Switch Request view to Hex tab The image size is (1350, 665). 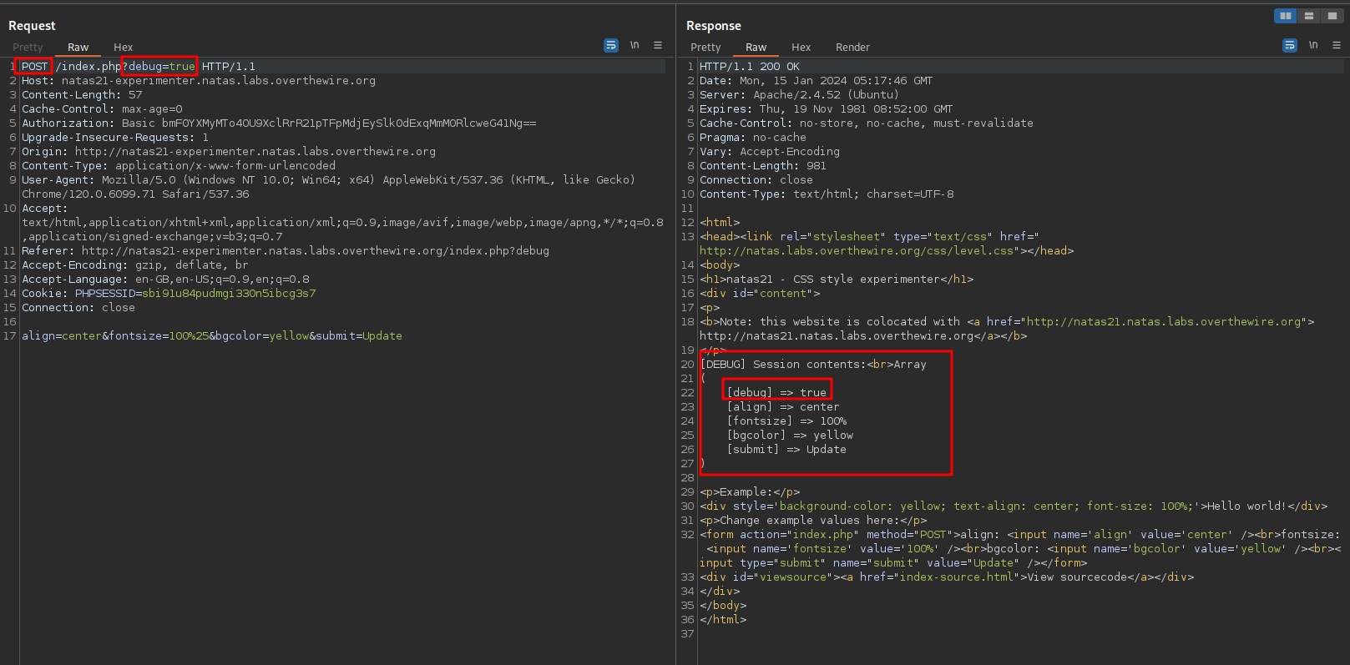point(123,48)
